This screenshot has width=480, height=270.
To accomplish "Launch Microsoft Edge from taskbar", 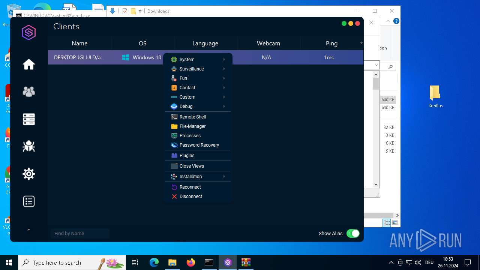I will [154, 262].
